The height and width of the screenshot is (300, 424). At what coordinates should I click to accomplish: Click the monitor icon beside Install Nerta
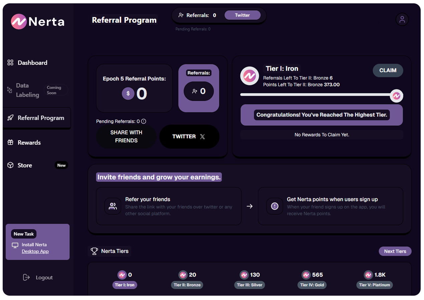(x=15, y=245)
